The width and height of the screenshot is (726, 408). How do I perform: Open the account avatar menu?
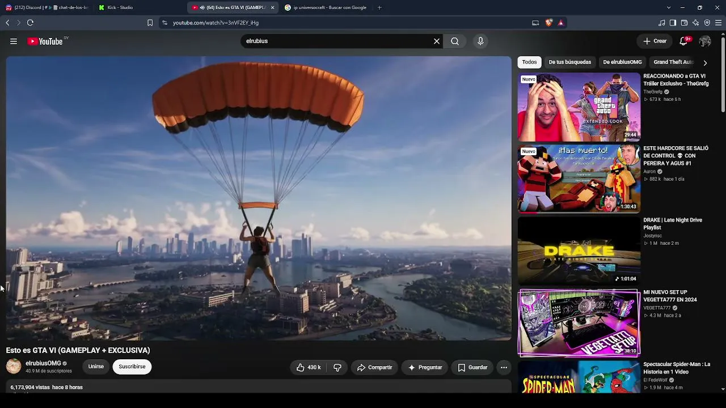705,41
